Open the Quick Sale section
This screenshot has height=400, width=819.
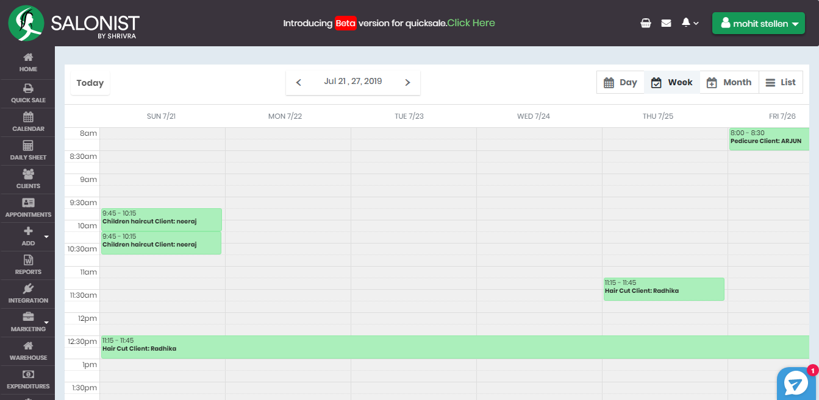pyautogui.click(x=27, y=93)
